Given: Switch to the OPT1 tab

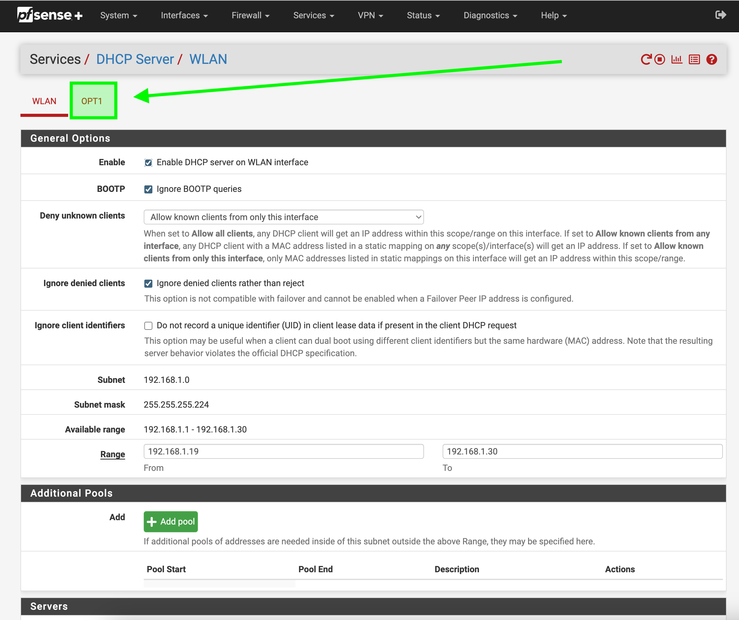Looking at the screenshot, I should pyautogui.click(x=92, y=101).
